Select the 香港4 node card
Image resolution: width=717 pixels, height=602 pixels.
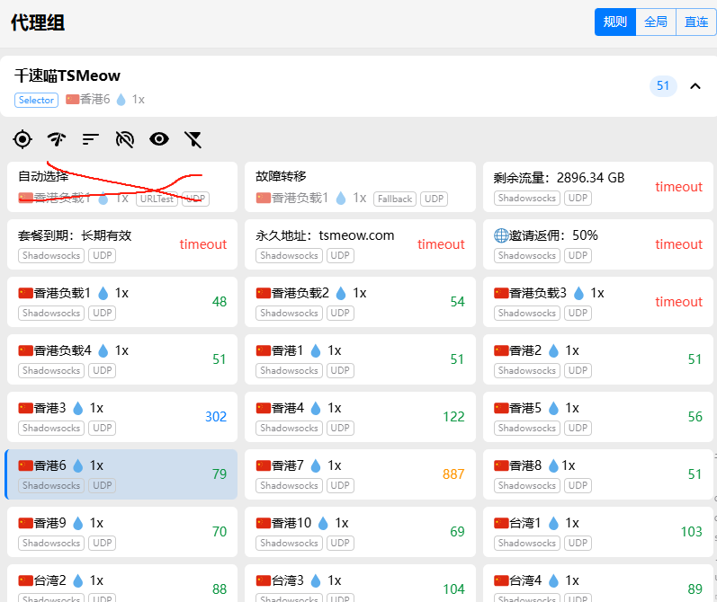(x=361, y=417)
